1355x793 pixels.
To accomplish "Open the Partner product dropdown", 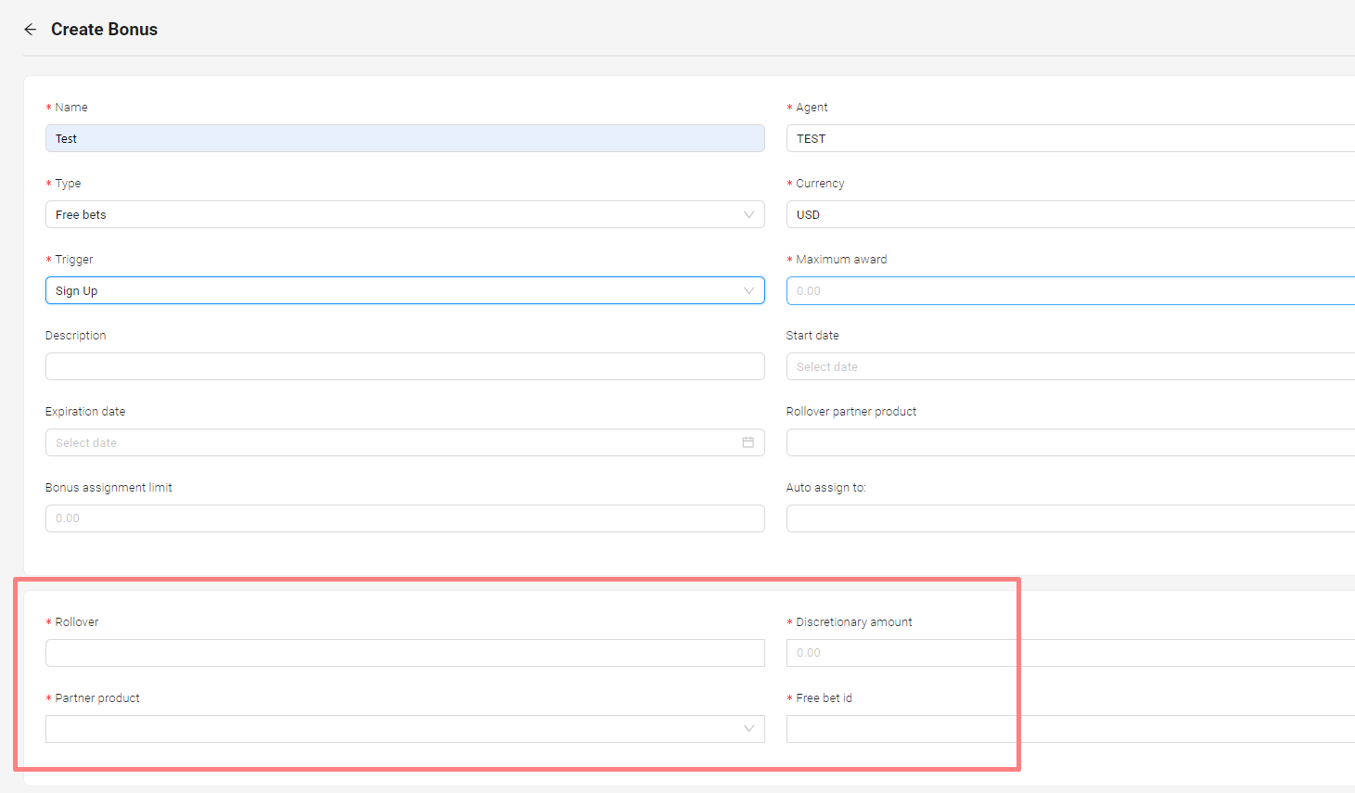I will click(x=405, y=729).
